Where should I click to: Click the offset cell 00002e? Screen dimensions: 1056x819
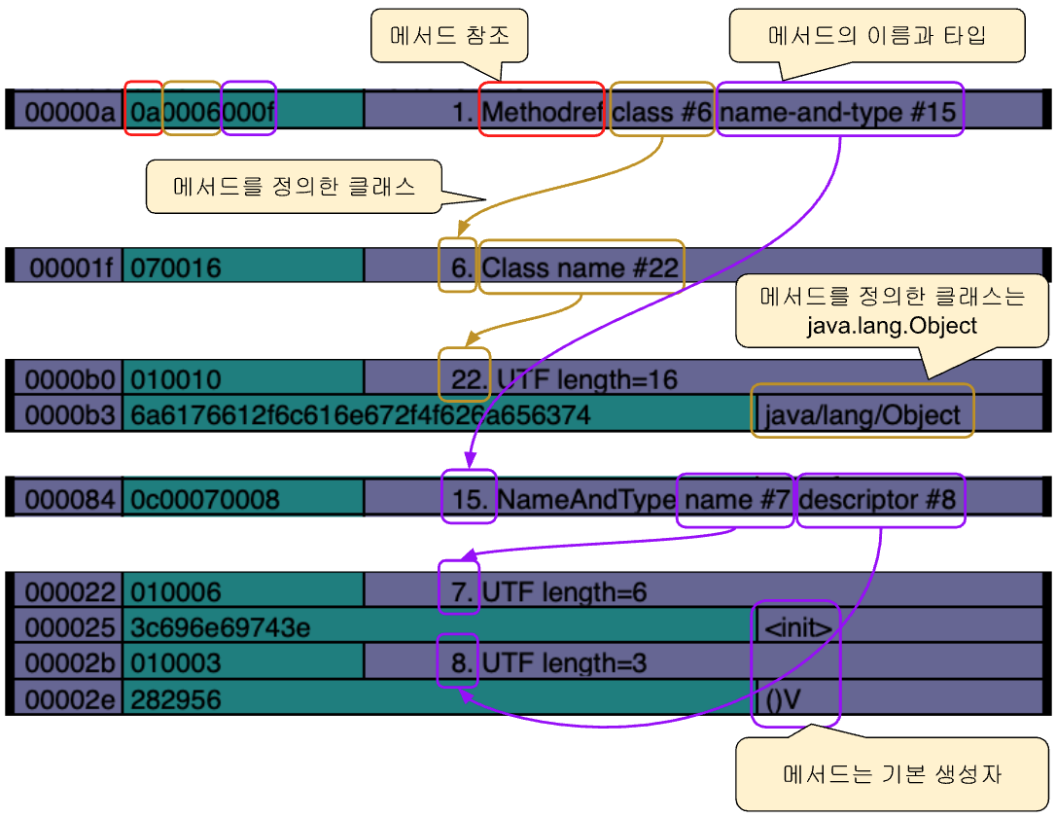click(x=69, y=699)
